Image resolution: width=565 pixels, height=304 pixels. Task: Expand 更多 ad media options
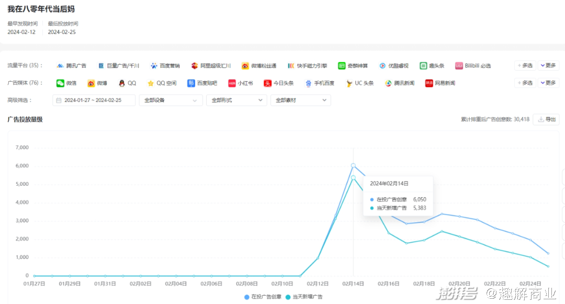[548, 83]
